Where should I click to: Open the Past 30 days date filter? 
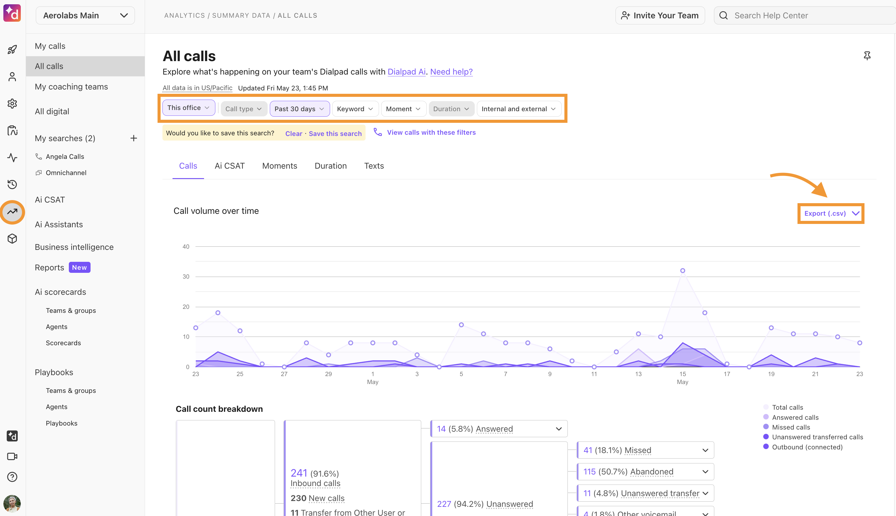point(299,109)
